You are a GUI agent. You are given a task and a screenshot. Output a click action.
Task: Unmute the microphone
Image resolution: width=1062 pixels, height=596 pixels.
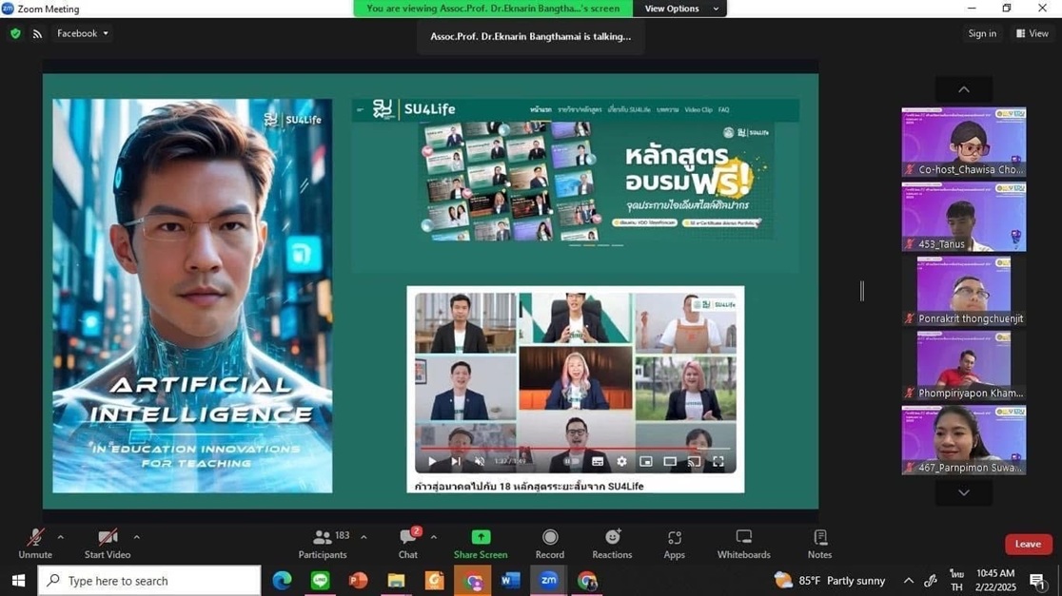click(x=35, y=544)
